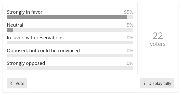The image size is (181, 95).
Task: Click the 0% value for Strongly opposed
Action: (x=130, y=63)
